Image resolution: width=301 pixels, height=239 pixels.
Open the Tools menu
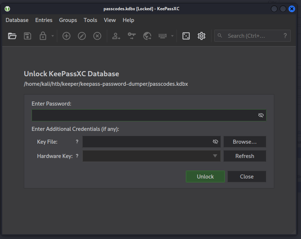coord(90,20)
